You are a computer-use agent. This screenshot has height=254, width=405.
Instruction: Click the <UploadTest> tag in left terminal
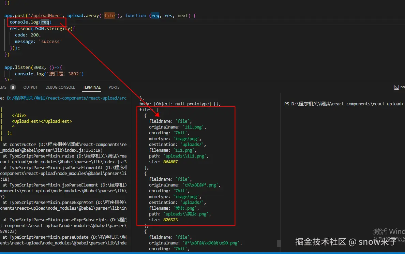coord(42,121)
